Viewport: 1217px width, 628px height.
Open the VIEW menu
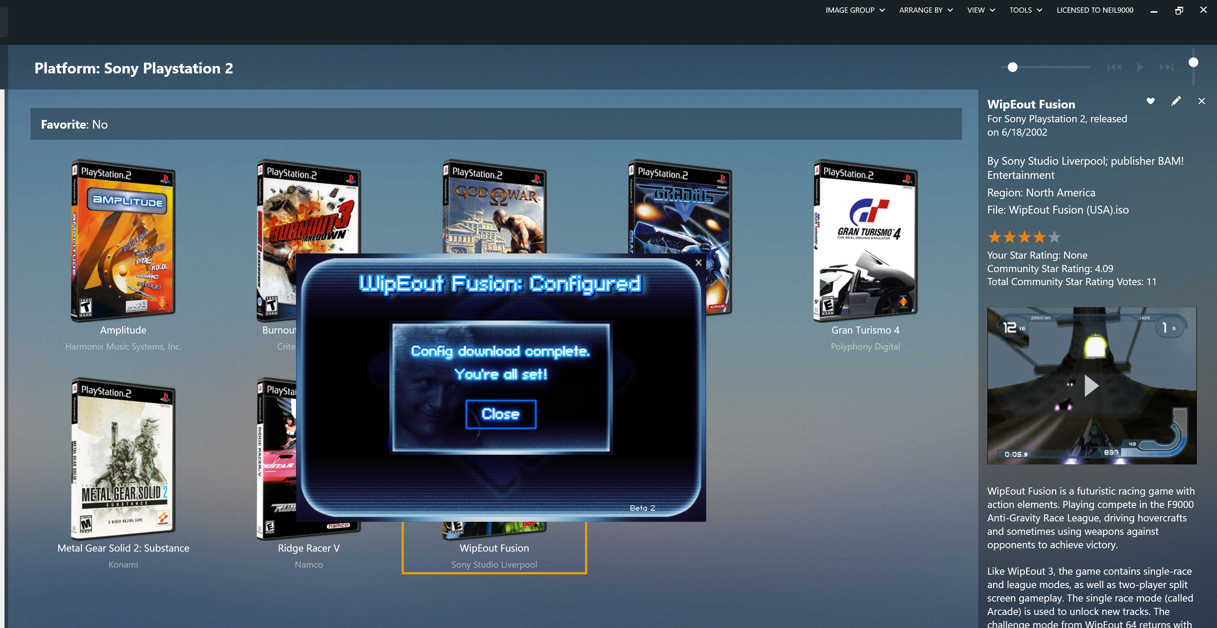(x=981, y=10)
